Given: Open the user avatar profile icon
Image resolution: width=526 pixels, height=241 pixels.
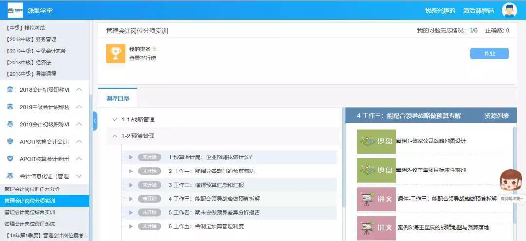Looking at the screenshot, I should click(x=509, y=10).
